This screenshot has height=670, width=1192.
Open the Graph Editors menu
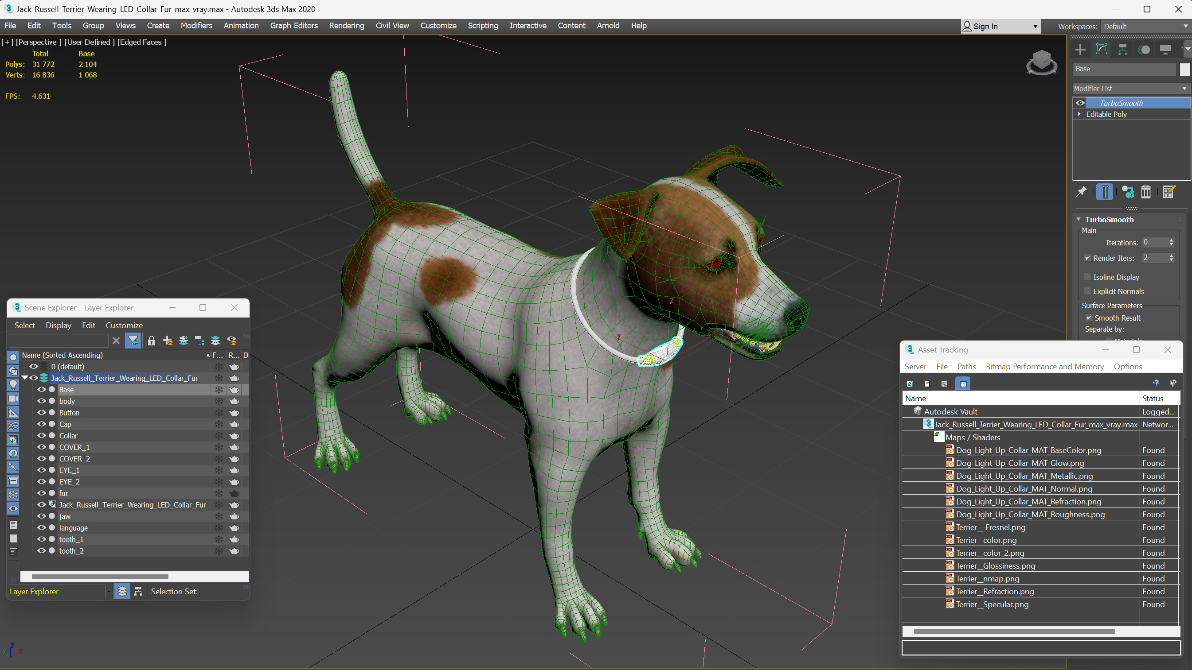coord(294,25)
